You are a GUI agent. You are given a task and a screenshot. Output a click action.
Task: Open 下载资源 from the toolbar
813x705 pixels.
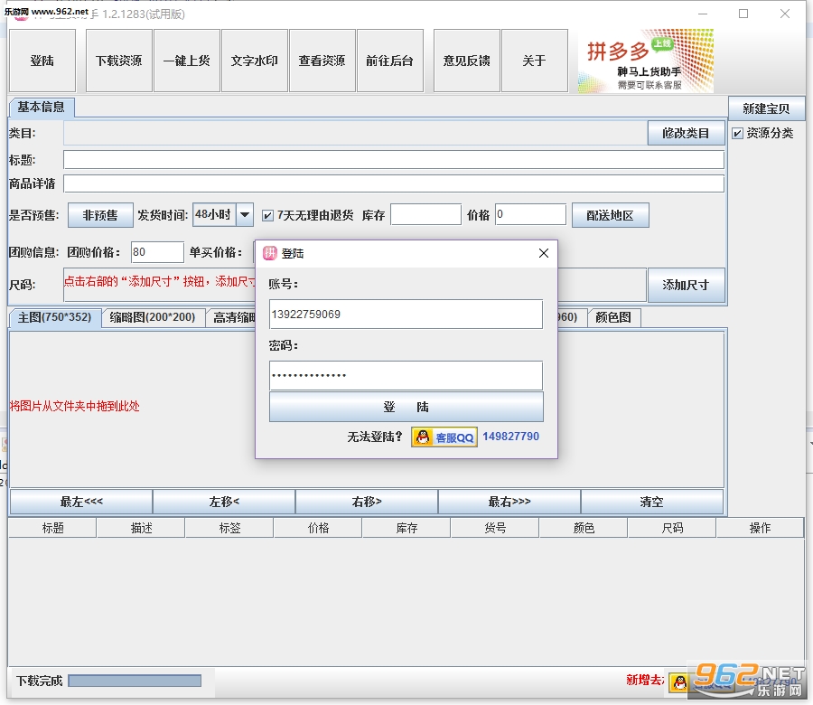tap(118, 61)
